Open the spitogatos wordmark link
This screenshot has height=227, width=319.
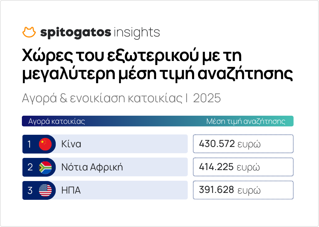76,33
